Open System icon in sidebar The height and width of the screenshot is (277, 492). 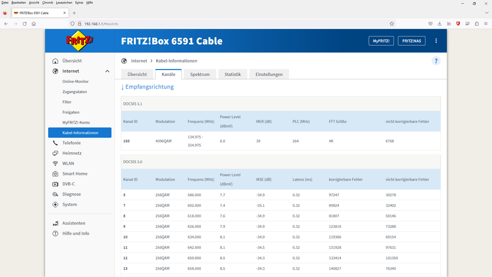pyautogui.click(x=55, y=205)
